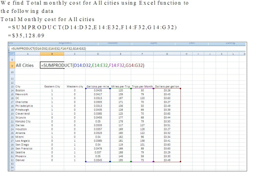Click San Diego's trips per month 101
Viewport: 257px width, 186px height.
click(142, 144)
